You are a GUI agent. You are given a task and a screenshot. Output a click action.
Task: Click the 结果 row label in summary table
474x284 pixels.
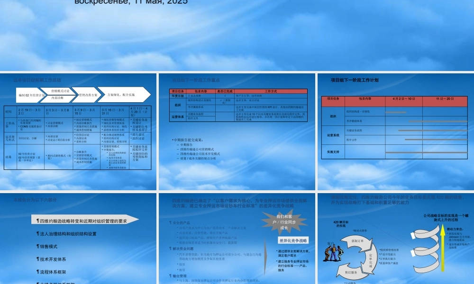(10, 157)
